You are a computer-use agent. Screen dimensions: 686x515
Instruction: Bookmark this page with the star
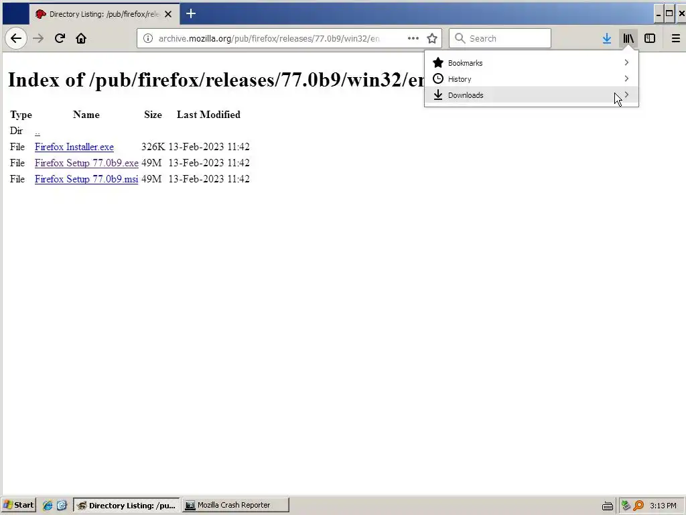click(x=432, y=38)
